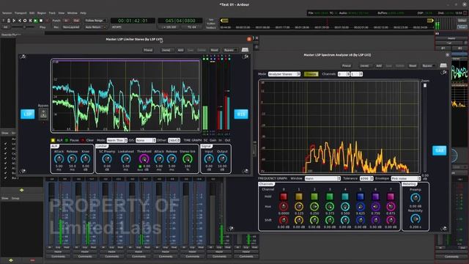Click the top-right wrench icon in Spectrum Analyzer
Screen dimensions: 469x264
click(443, 73)
